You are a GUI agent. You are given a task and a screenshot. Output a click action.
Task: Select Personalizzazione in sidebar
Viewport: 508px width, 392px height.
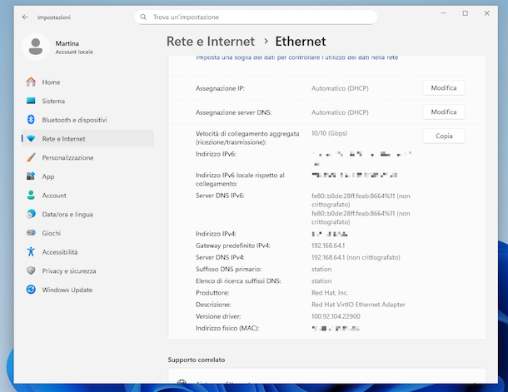(x=87, y=157)
